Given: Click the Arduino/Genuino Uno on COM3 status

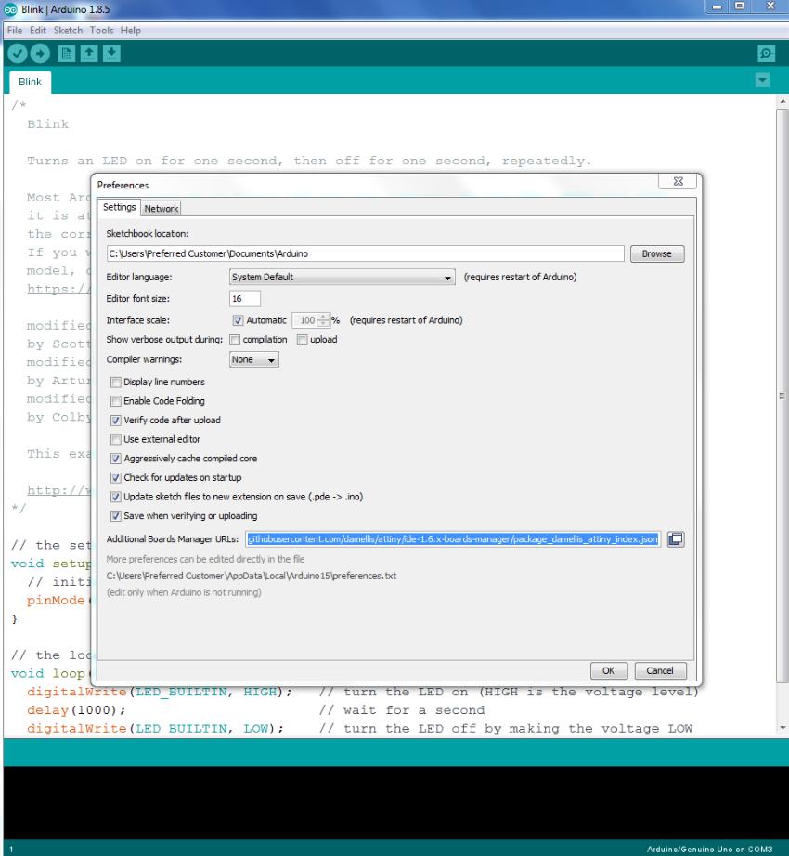Looking at the screenshot, I should (709, 849).
